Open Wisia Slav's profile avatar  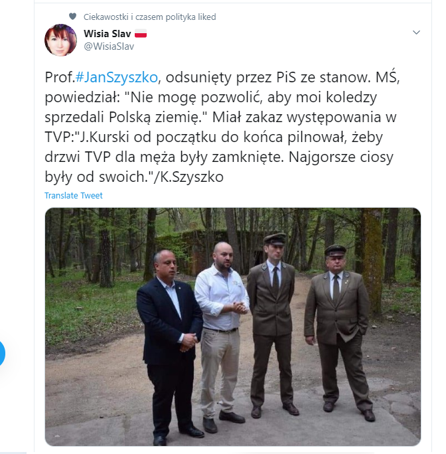pyautogui.click(x=60, y=40)
